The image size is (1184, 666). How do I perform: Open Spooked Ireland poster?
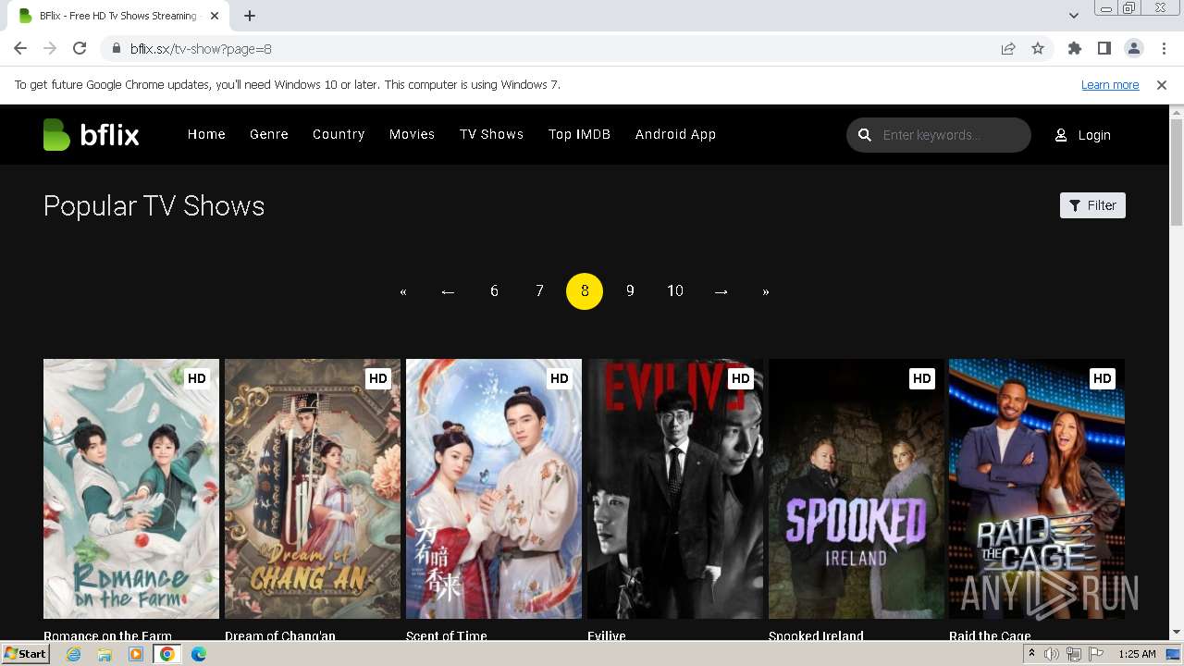click(857, 488)
